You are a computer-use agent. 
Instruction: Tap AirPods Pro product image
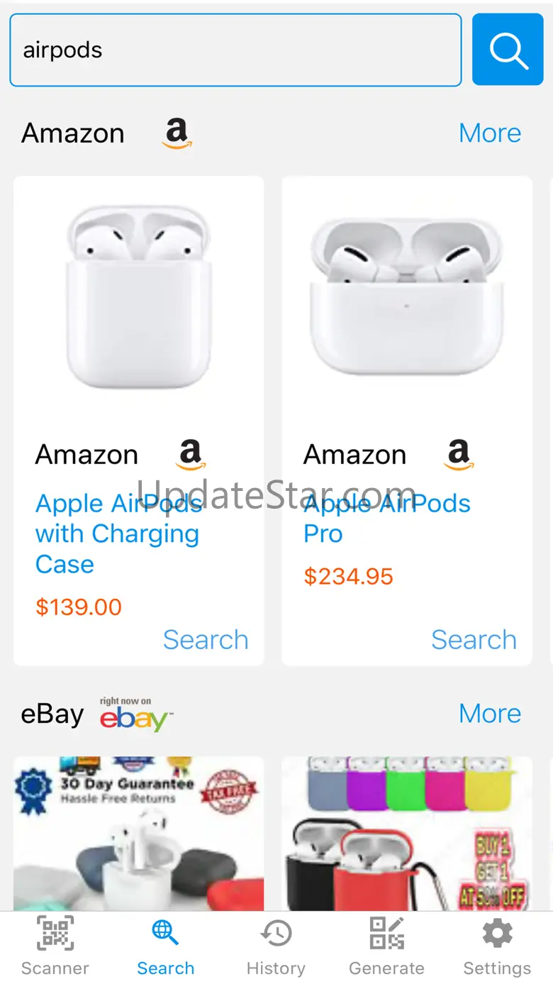(407, 297)
